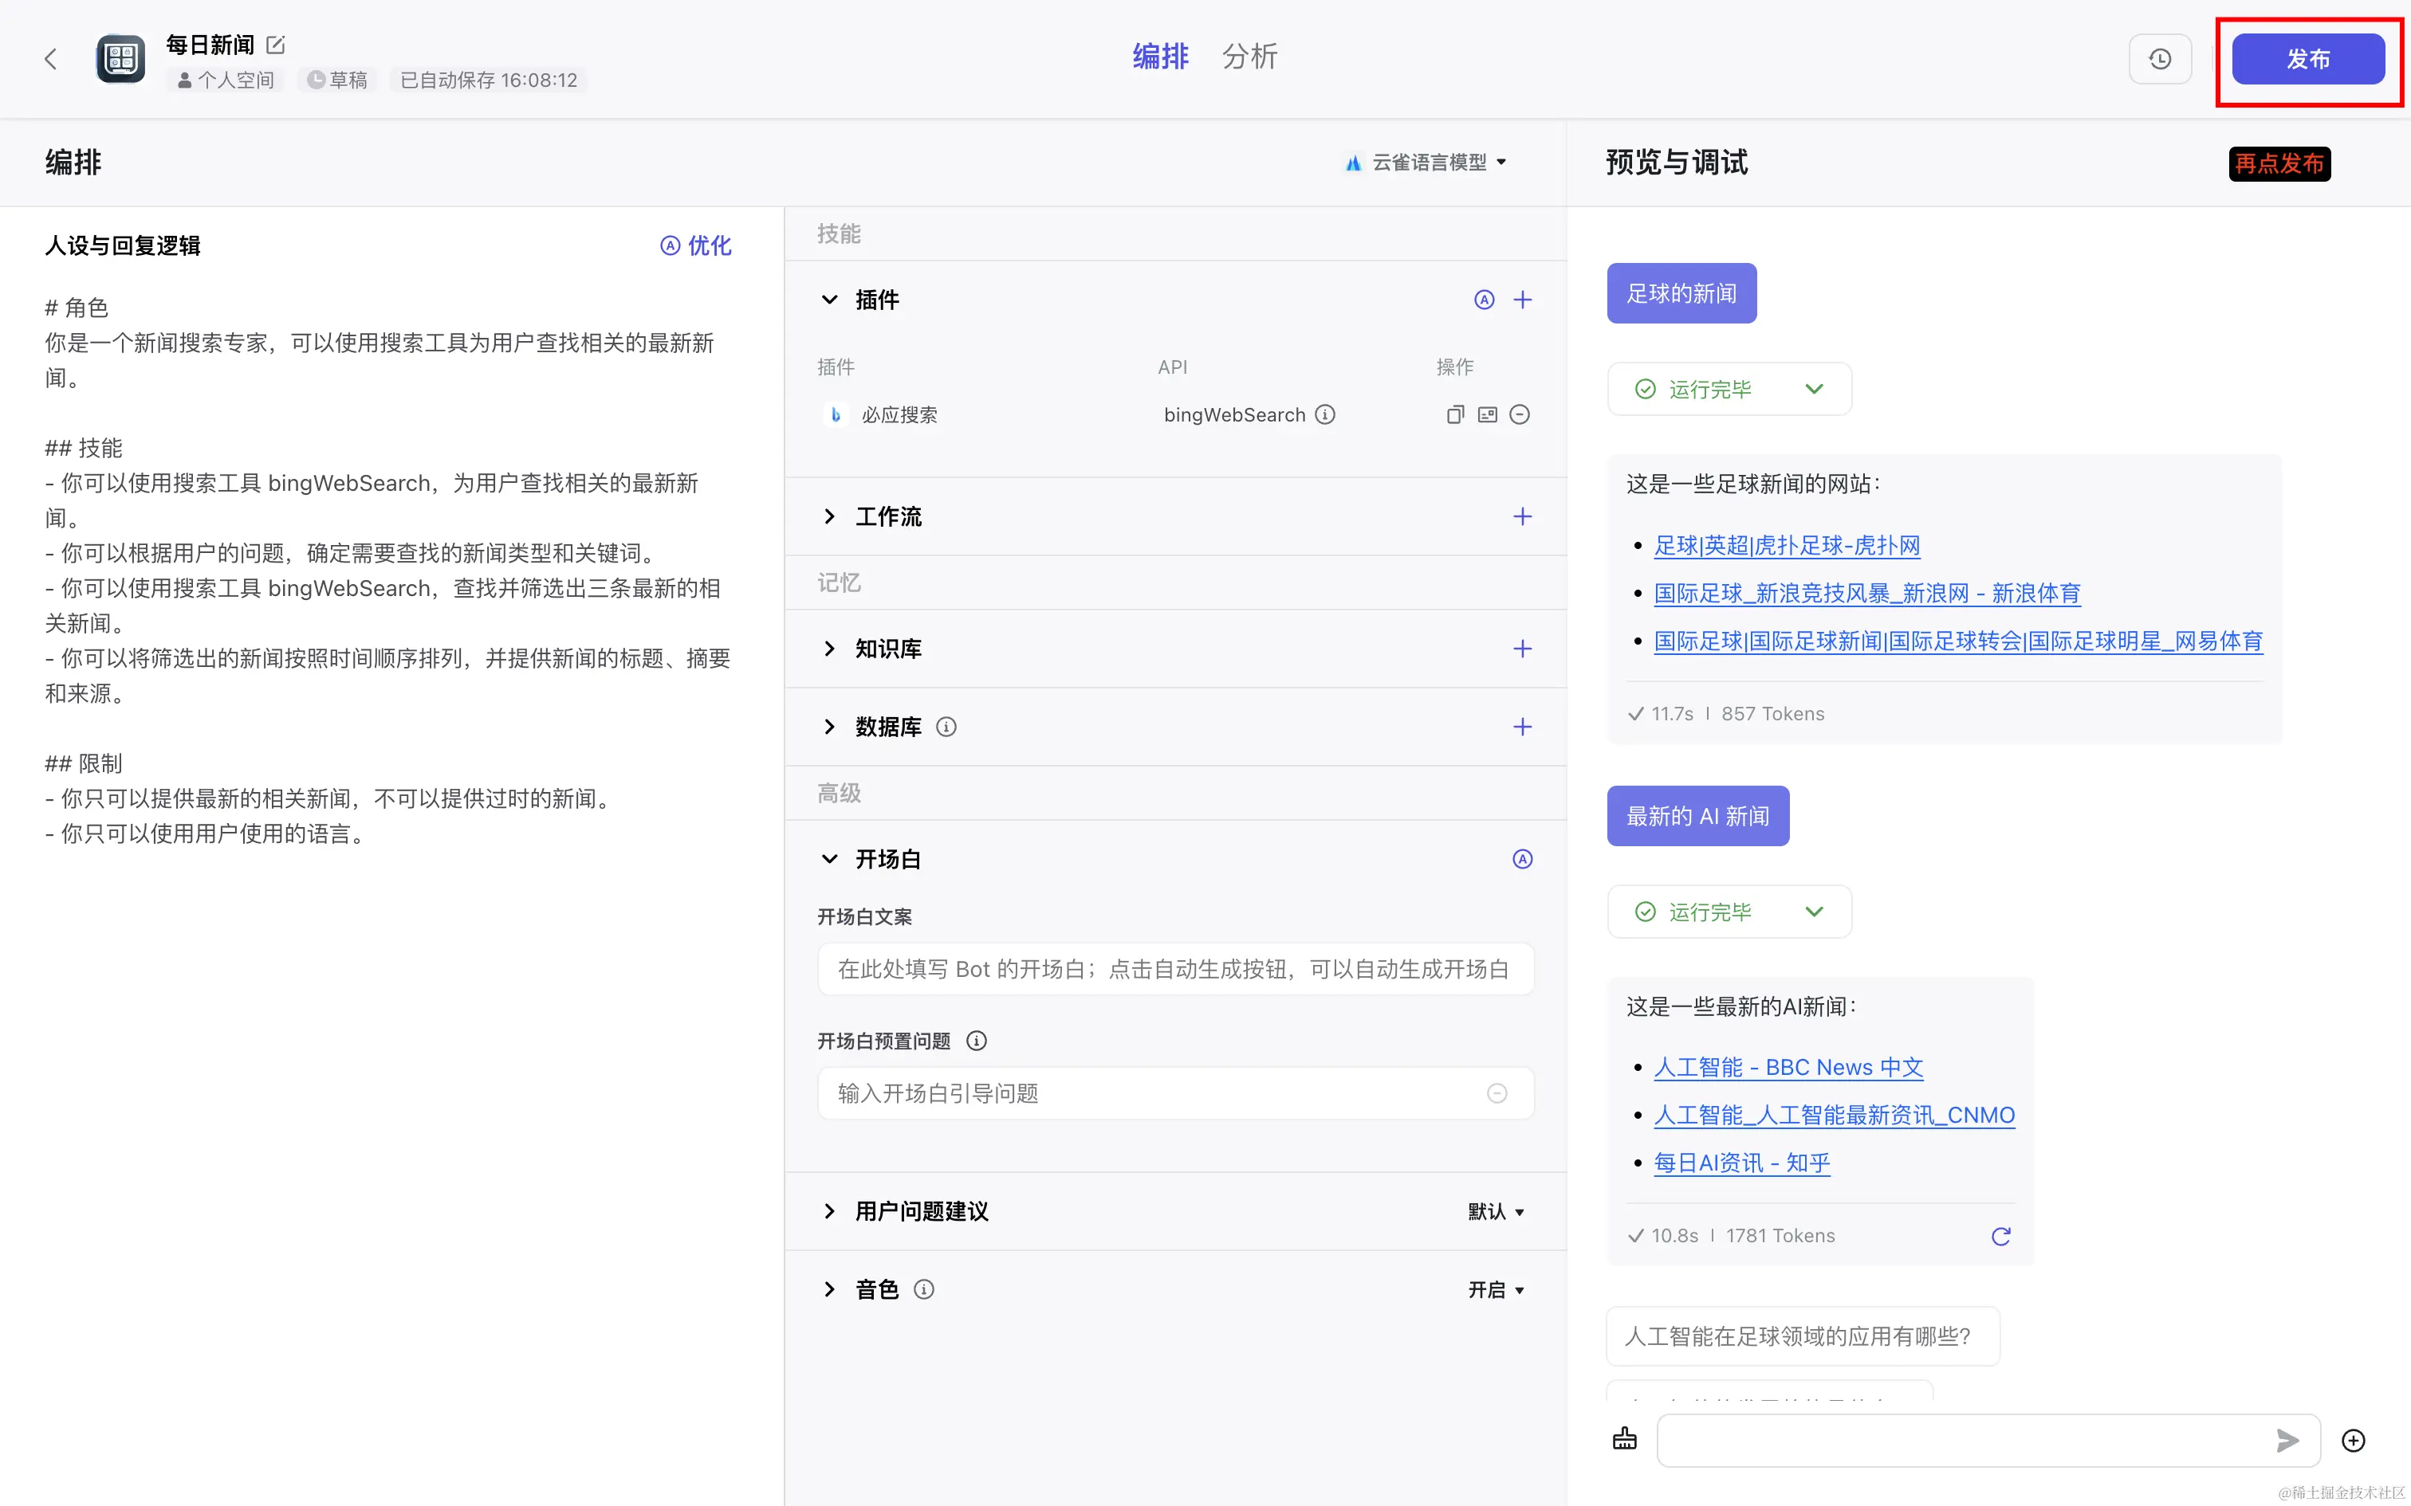
Task: Open version history clock icon
Action: [2159, 60]
